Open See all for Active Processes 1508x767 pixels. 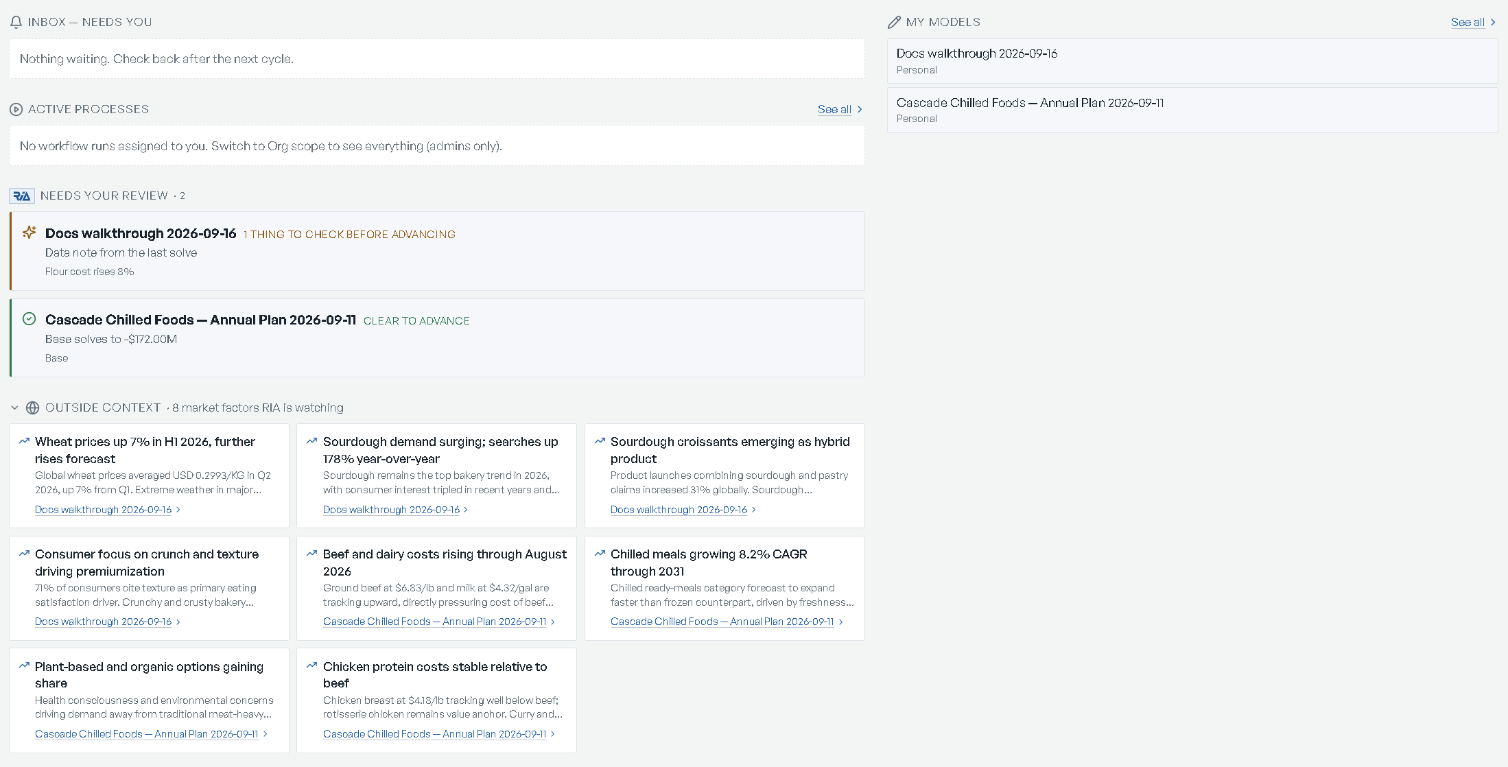pos(840,109)
